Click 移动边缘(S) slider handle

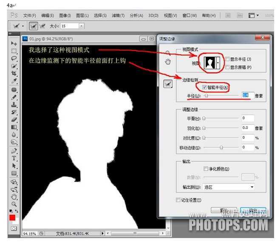(x=221, y=148)
